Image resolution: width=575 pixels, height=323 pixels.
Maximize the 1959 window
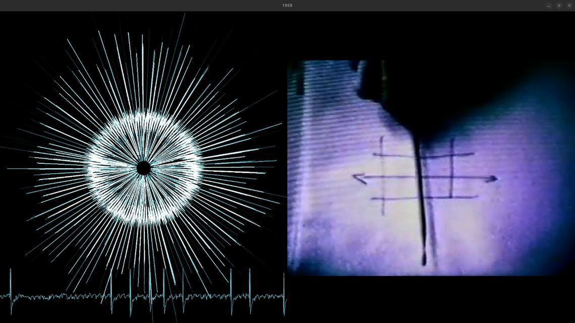559,6
